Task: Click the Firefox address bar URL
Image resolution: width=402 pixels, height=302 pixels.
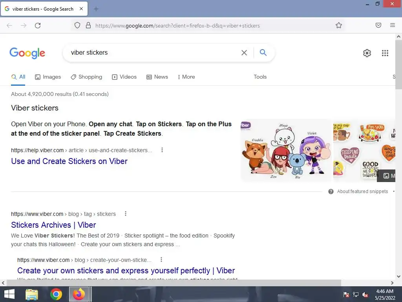Action: [177, 26]
